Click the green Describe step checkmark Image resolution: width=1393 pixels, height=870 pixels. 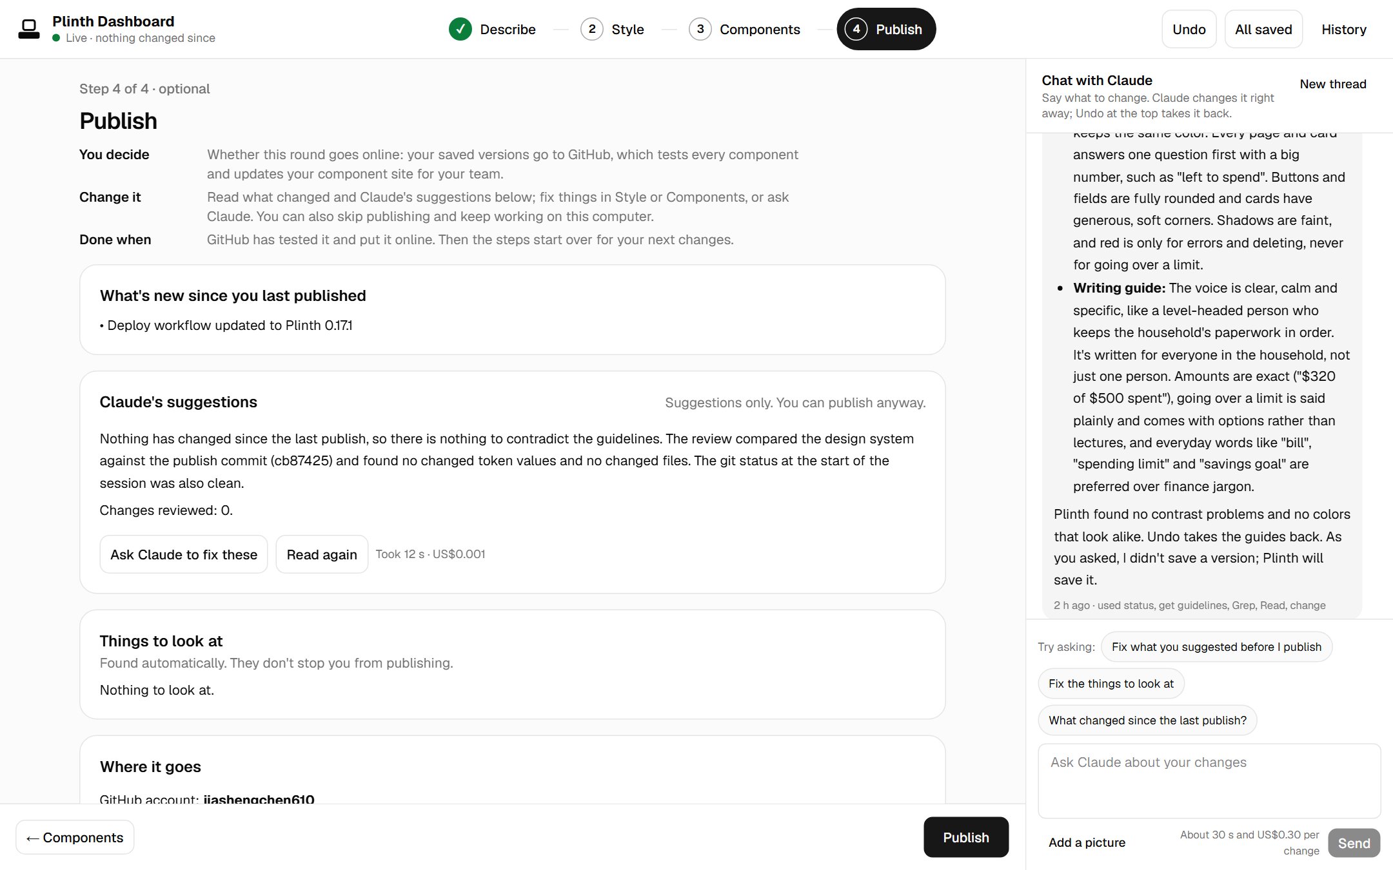point(460,29)
